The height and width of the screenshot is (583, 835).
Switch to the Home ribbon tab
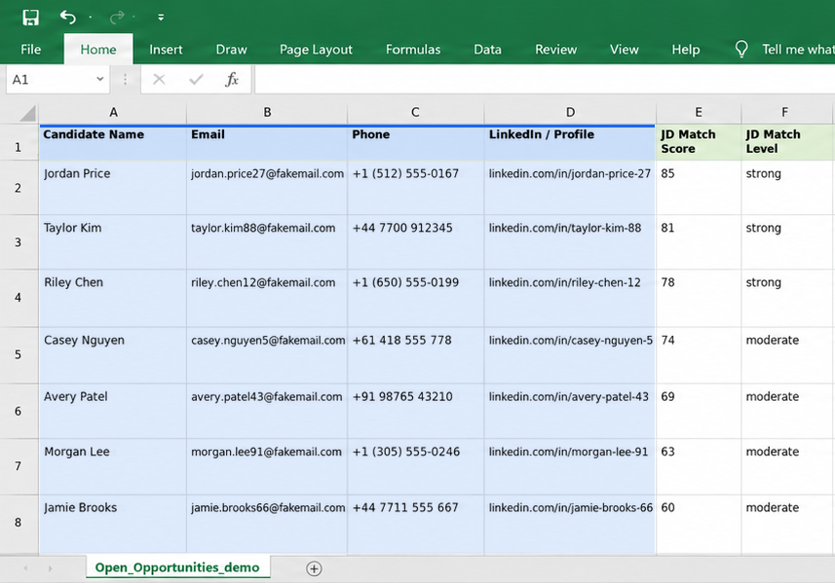pyautogui.click(x=98, y=50)
